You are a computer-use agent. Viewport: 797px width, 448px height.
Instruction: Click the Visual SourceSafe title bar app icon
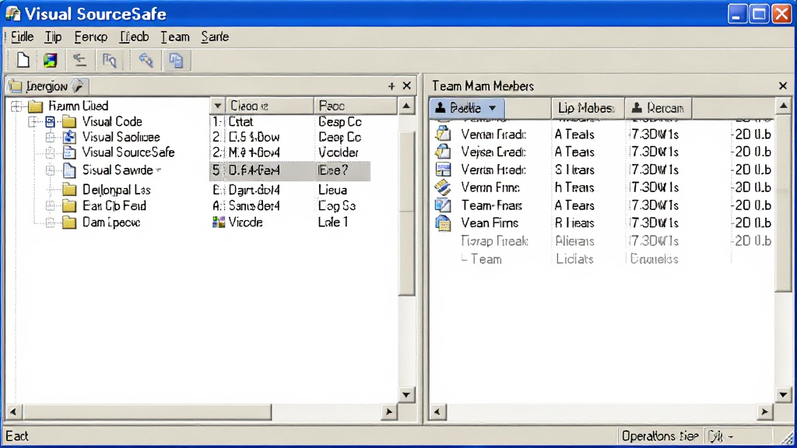(12, 14)
